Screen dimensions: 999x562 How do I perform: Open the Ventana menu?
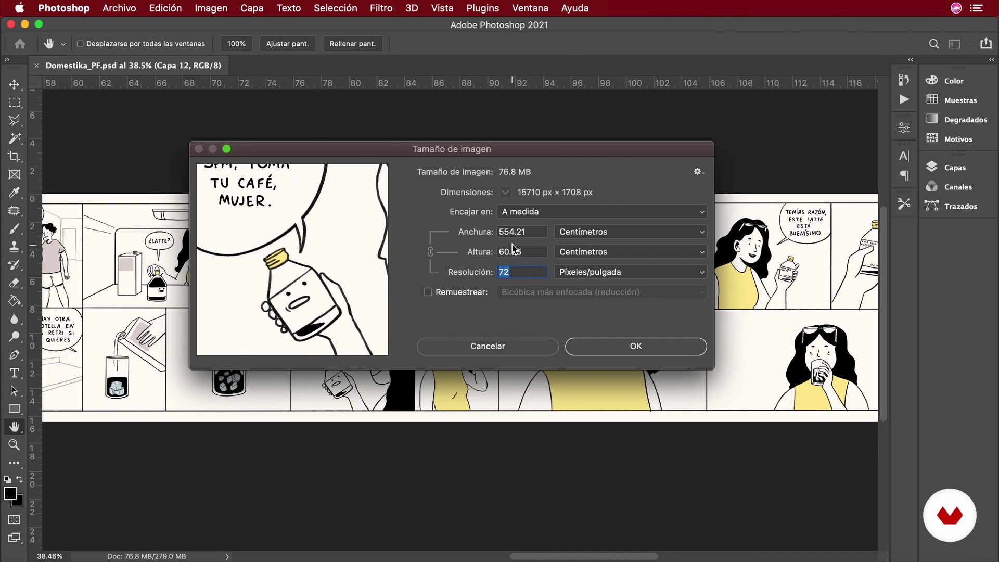(x=530, y=8)
